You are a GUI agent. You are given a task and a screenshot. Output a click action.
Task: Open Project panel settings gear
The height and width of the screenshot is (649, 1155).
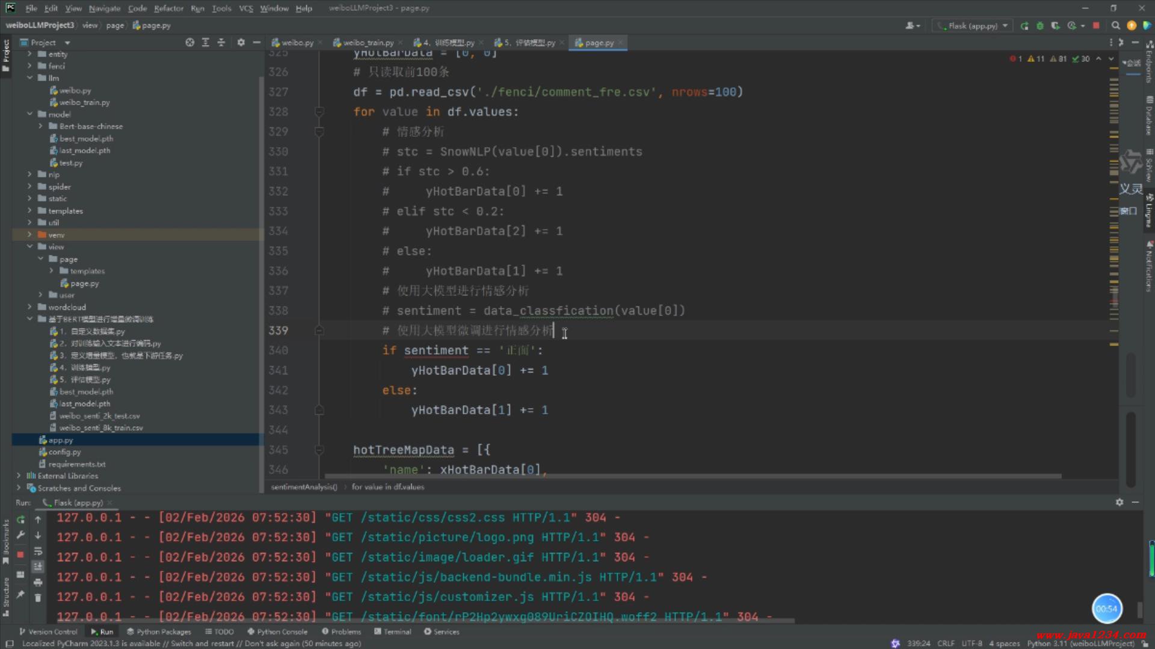coord(241,43)
